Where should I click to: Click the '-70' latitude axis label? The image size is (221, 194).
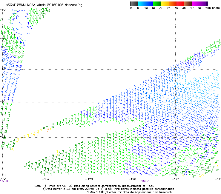3,175
